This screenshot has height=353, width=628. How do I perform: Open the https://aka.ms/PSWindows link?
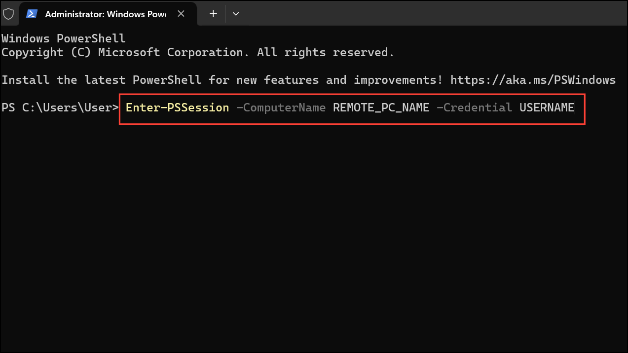(533, 80)
